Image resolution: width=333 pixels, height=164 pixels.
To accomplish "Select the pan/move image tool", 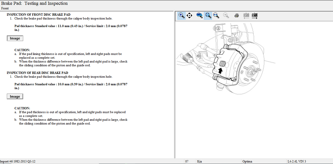I will [189, 15].
